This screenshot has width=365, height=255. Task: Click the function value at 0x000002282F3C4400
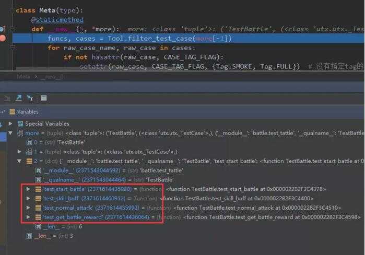[237, 198]
